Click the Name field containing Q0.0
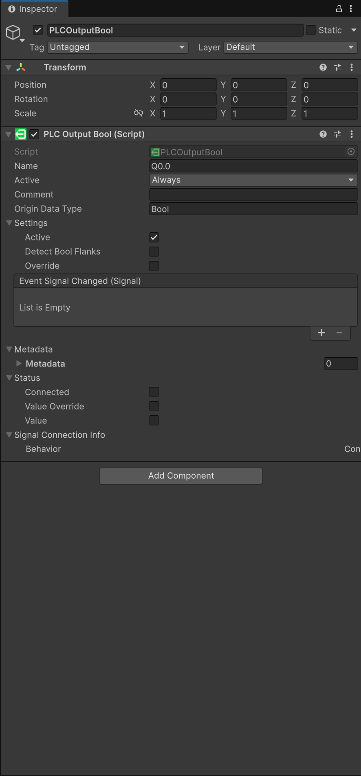The image size is (361, 776). 253,166
